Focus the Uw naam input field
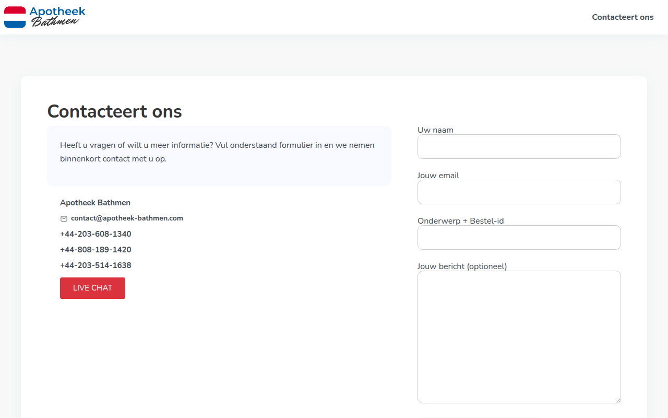This screenshot has height=418, width=668. [x=519, y=146]
